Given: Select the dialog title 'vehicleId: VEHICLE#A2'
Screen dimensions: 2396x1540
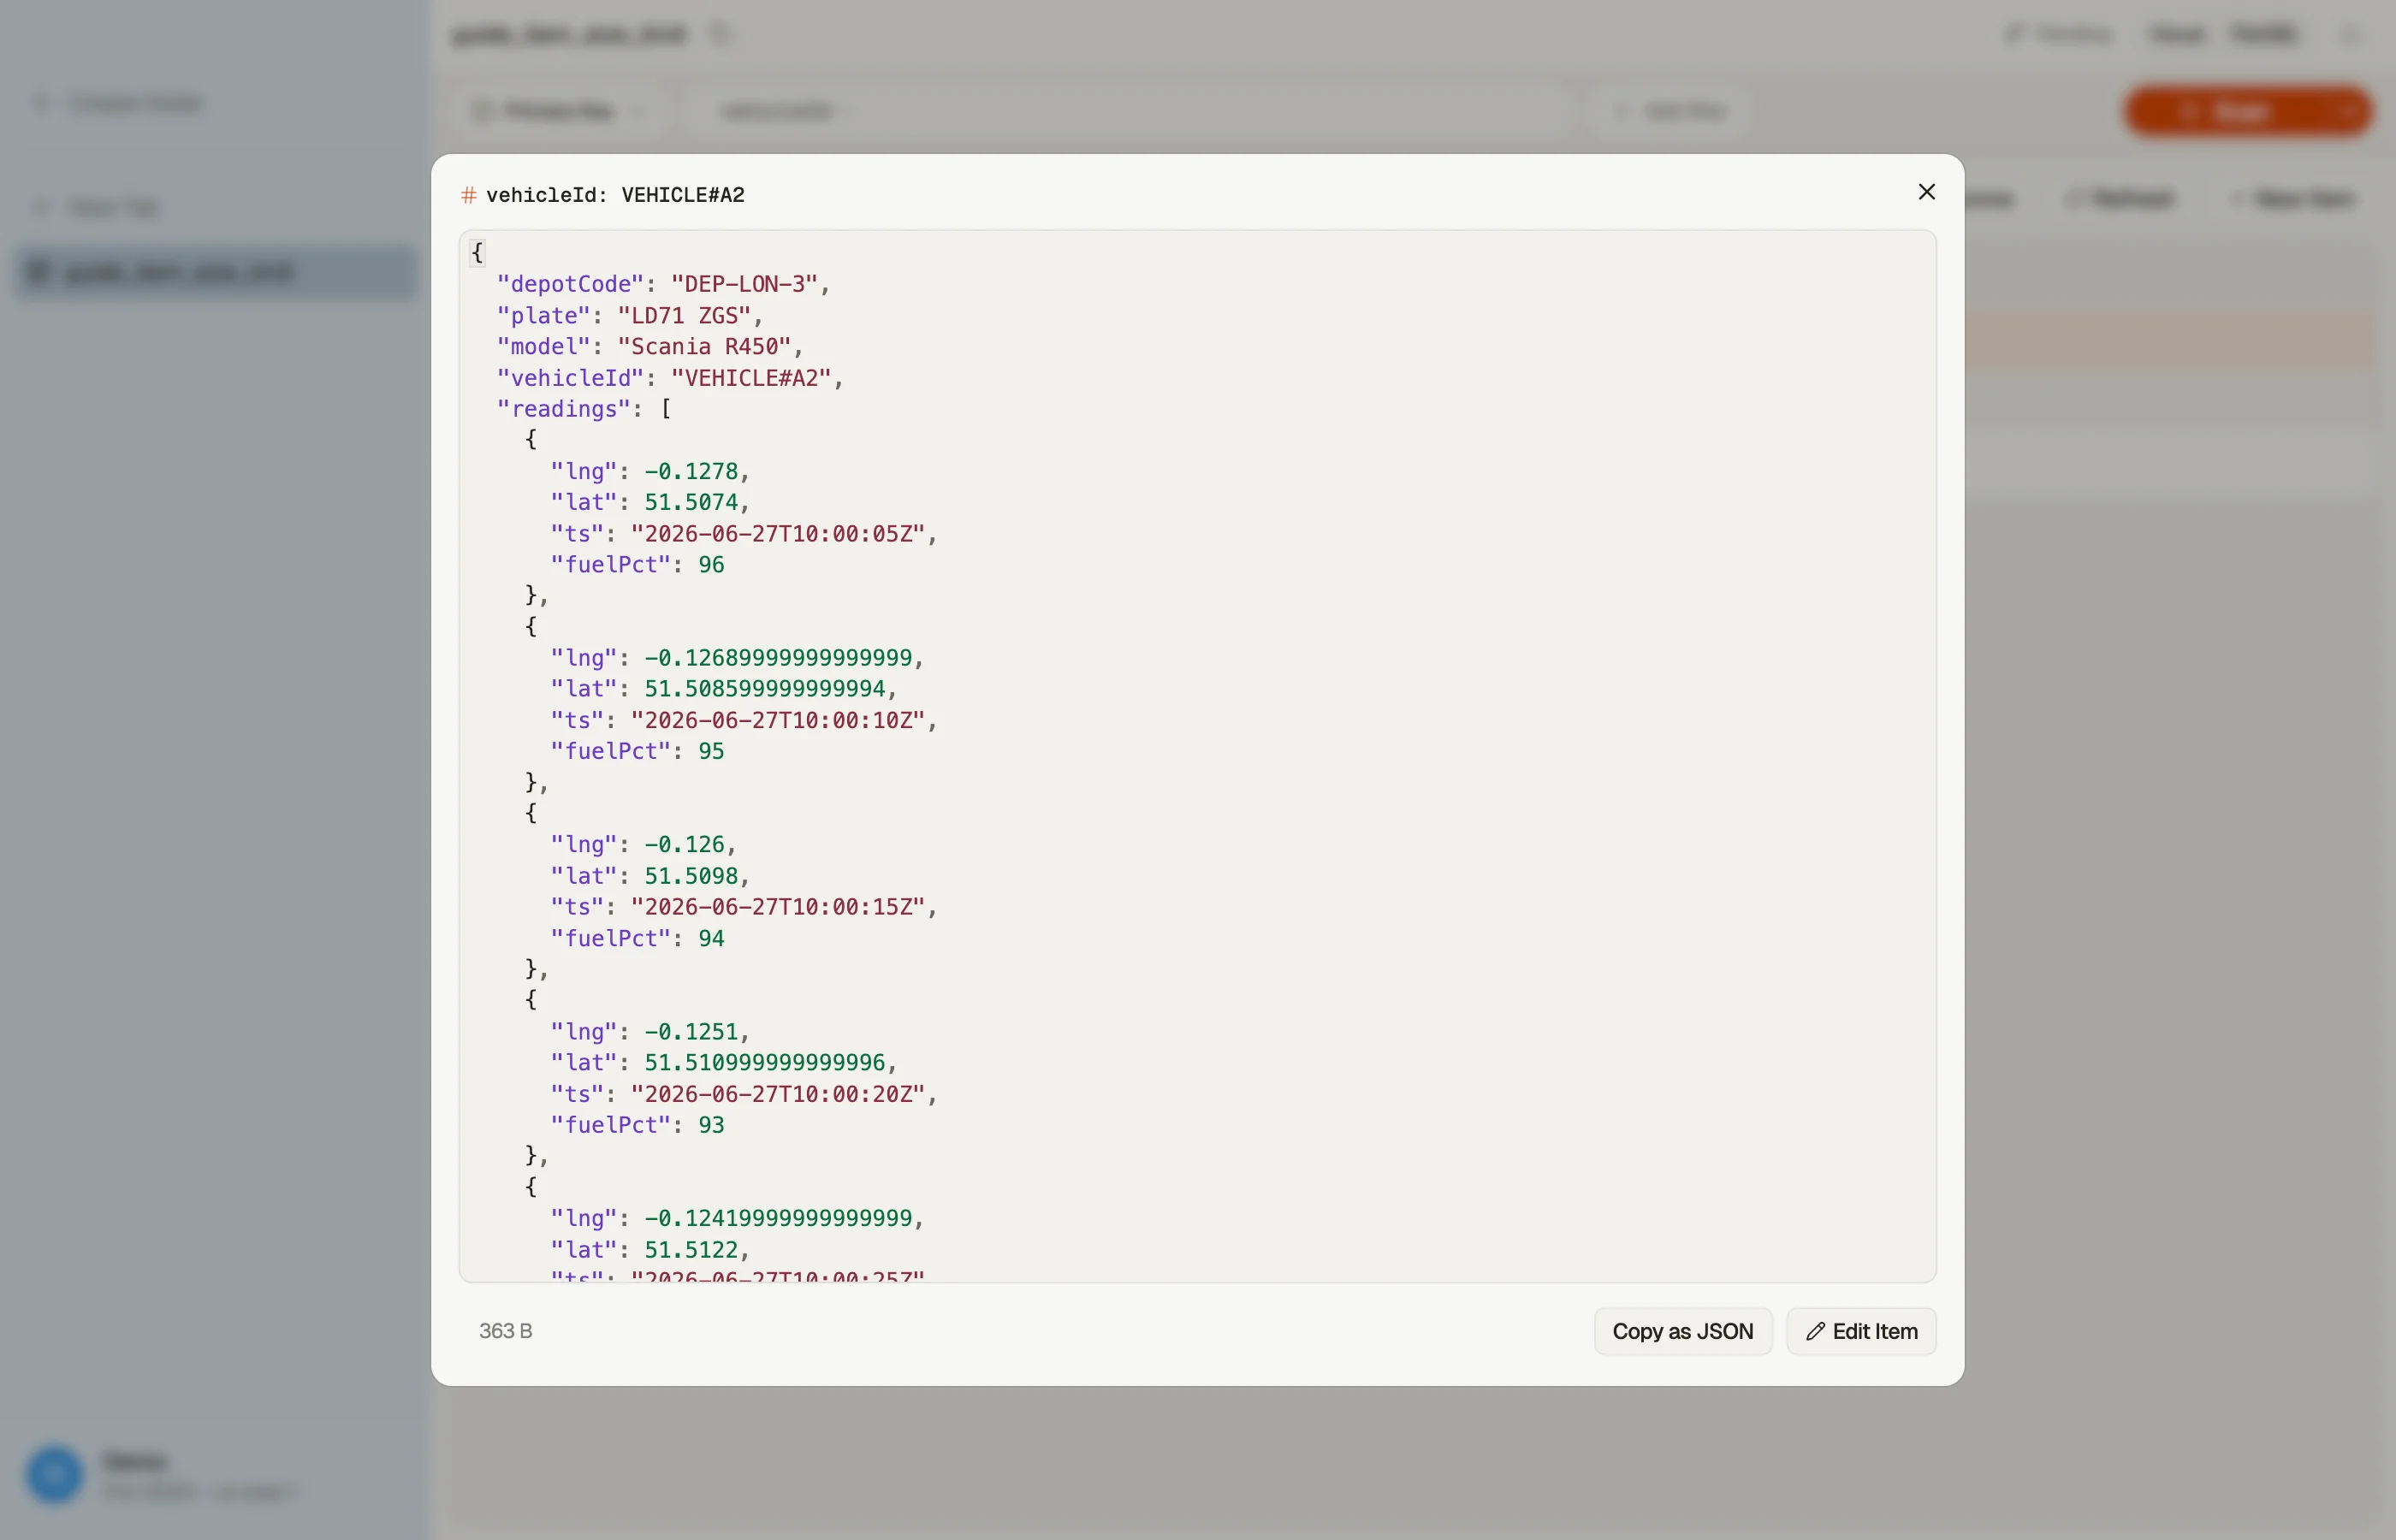Looking at the screenshot, I should pos(615,195).
